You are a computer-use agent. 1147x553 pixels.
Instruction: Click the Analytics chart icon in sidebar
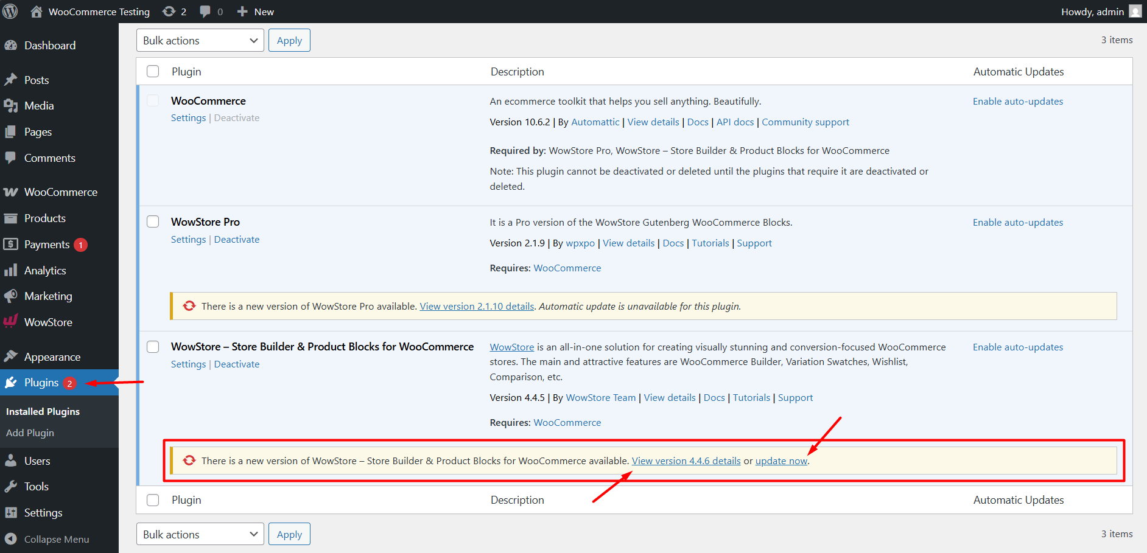[x=12, y=270]
